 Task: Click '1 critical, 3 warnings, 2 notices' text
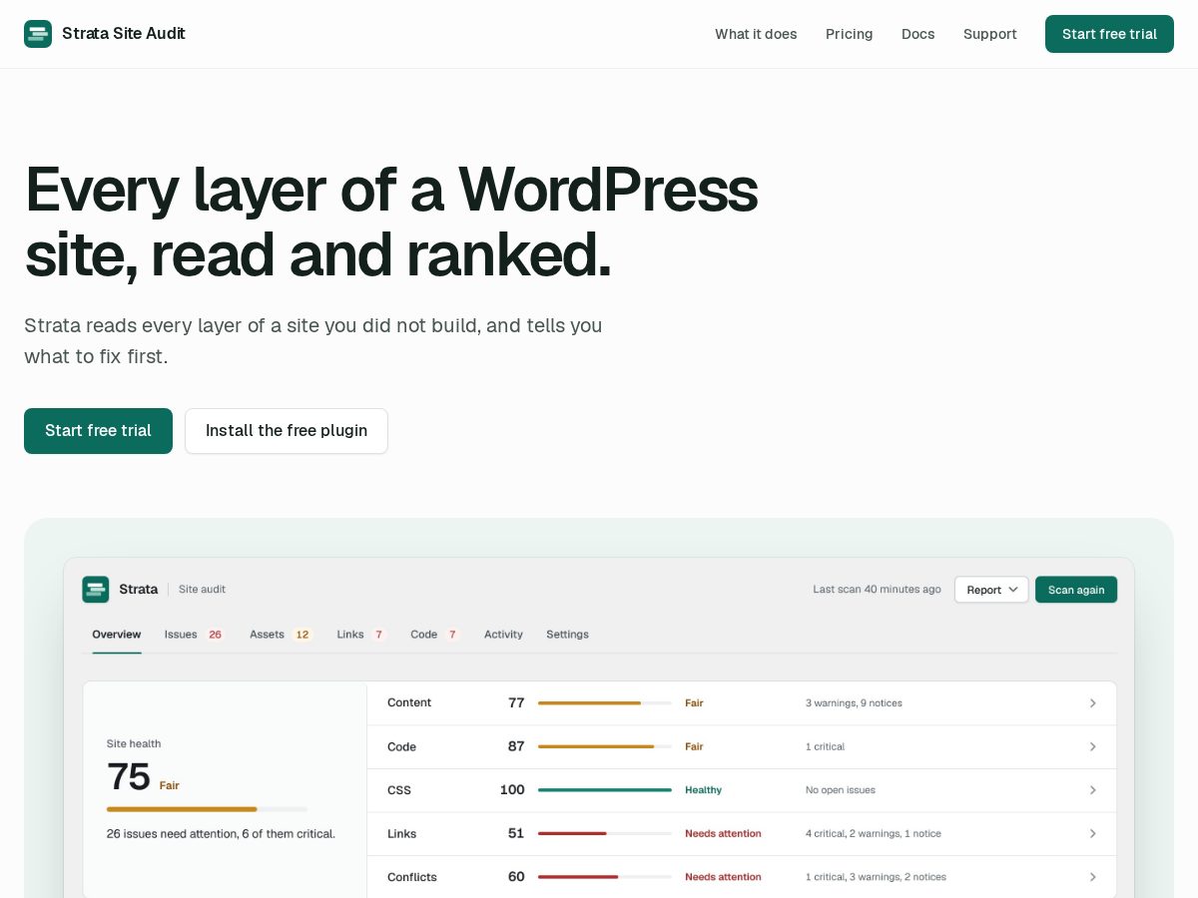tap(876, 877)
